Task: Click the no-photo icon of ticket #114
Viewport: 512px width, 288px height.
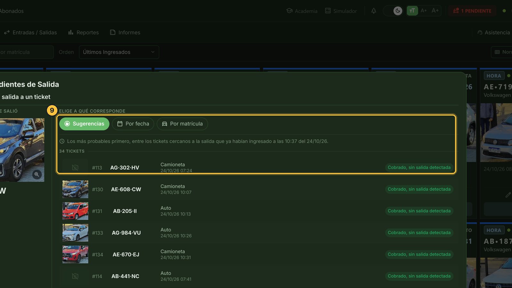Action: click(x=75, y=276)
